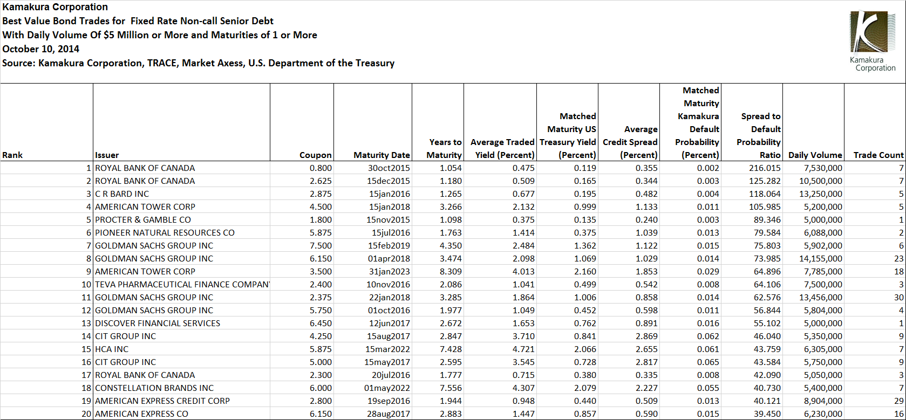This screenshot has width=906, height=420.
Task: Click coupon value '7.500'
Action: pyautogui.click(x=321, y=246)
